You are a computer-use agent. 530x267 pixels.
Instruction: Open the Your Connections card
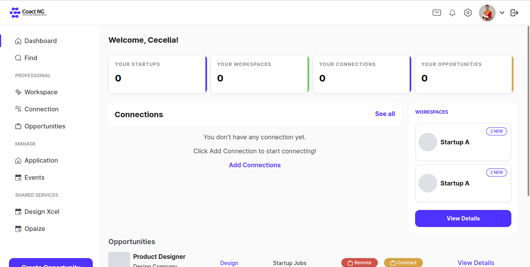click(x=362, y=74)
